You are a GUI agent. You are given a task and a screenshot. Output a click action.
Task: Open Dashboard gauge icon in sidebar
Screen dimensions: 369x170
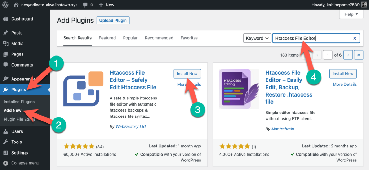point(6,19)
